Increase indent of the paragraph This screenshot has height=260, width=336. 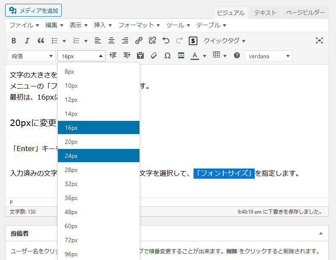pos(127,56)
